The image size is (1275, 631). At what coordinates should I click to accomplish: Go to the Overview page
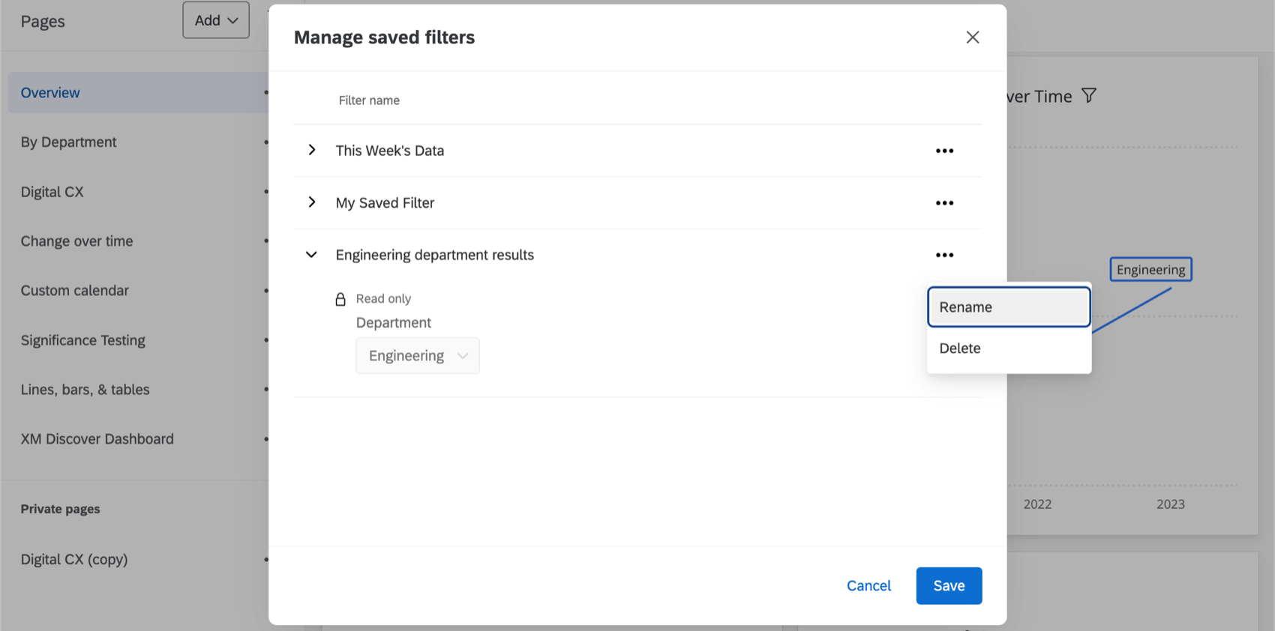(x=50, y=93)
